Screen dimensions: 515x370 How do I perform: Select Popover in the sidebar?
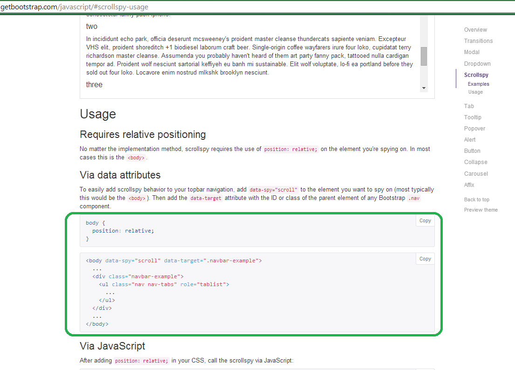pyautogui.click(x=474, y=128)
